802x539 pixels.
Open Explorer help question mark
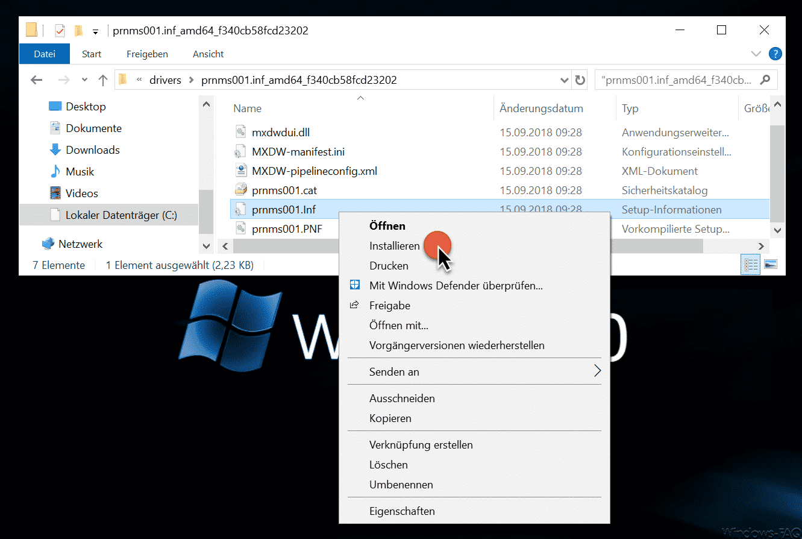click(775, 54)
